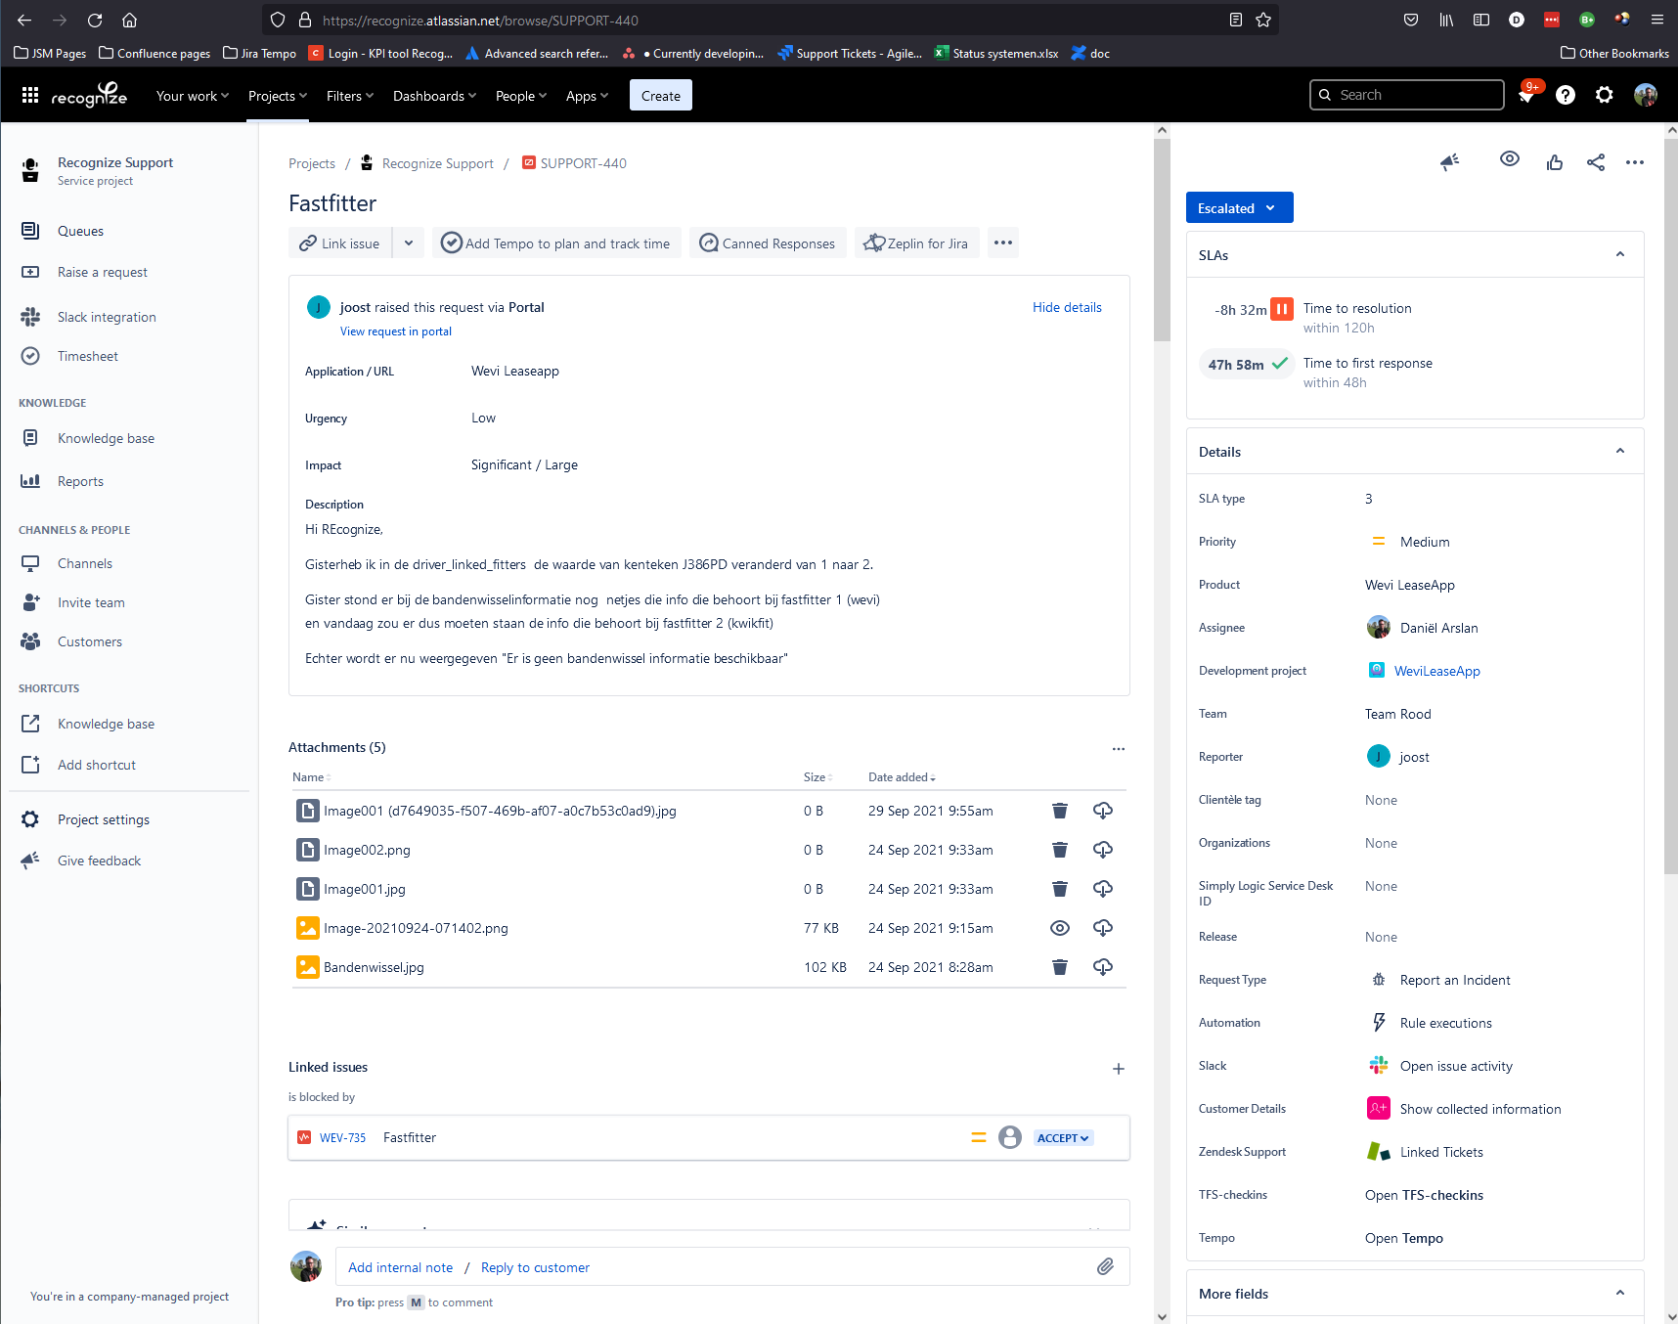Click Reply to customer
This screenshot has height=1324, width=1678.
pyautogui.click(x=535, y=1267)
